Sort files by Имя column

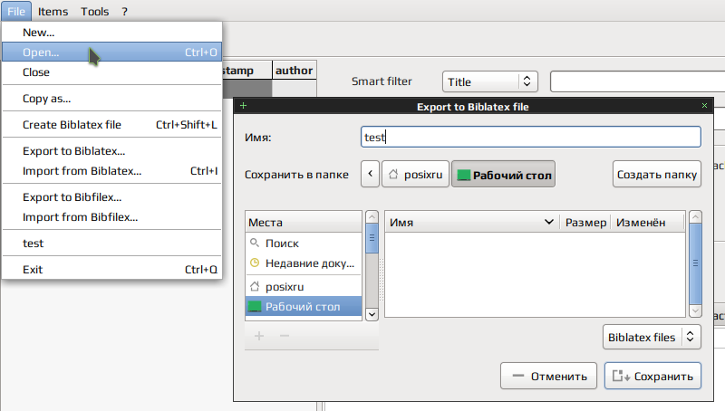[472, 223]
